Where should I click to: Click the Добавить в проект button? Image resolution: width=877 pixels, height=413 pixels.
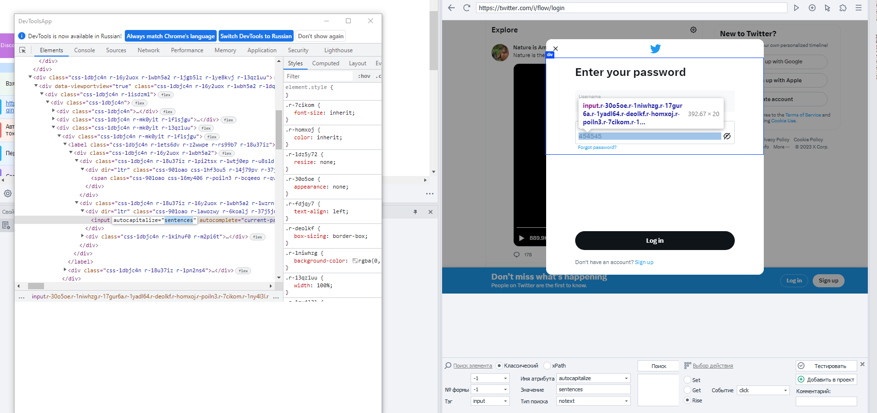tap(826, 380)
